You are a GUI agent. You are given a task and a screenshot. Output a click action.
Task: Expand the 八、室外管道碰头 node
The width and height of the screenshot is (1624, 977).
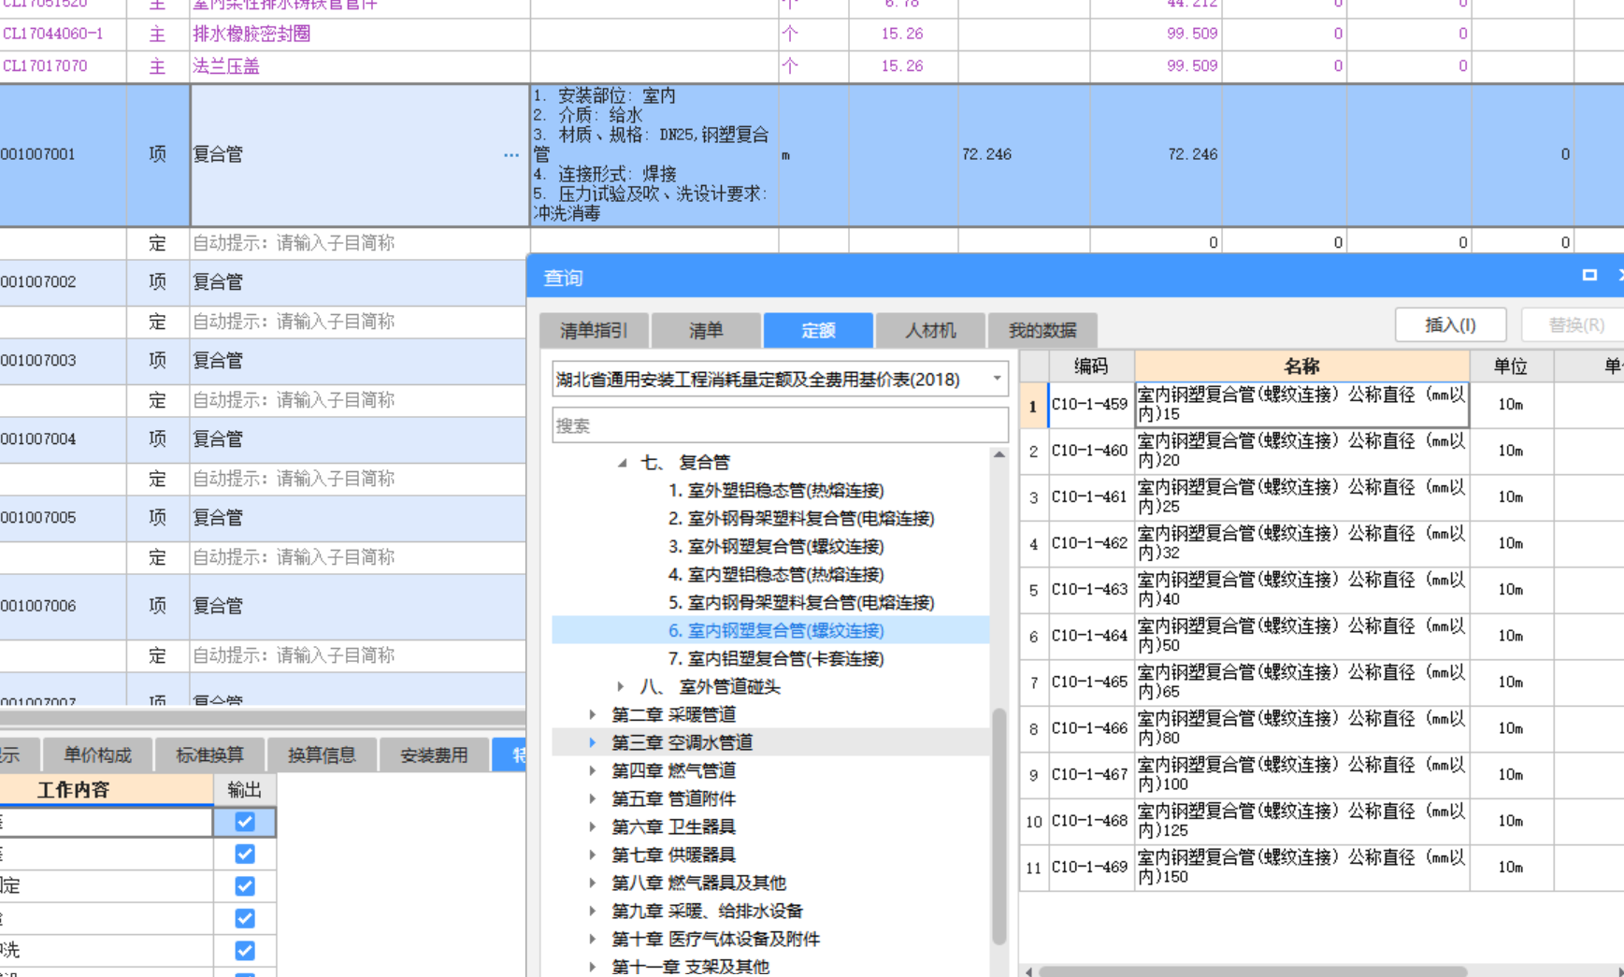621,686
